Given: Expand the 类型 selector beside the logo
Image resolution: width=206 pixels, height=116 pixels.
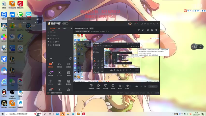Looking at the screenshot, I should [x=65, y=23].
